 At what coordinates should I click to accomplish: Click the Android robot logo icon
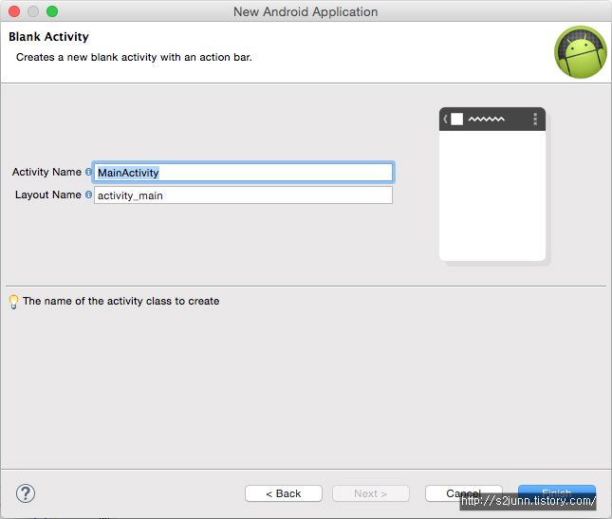click(x=581, y=52)
